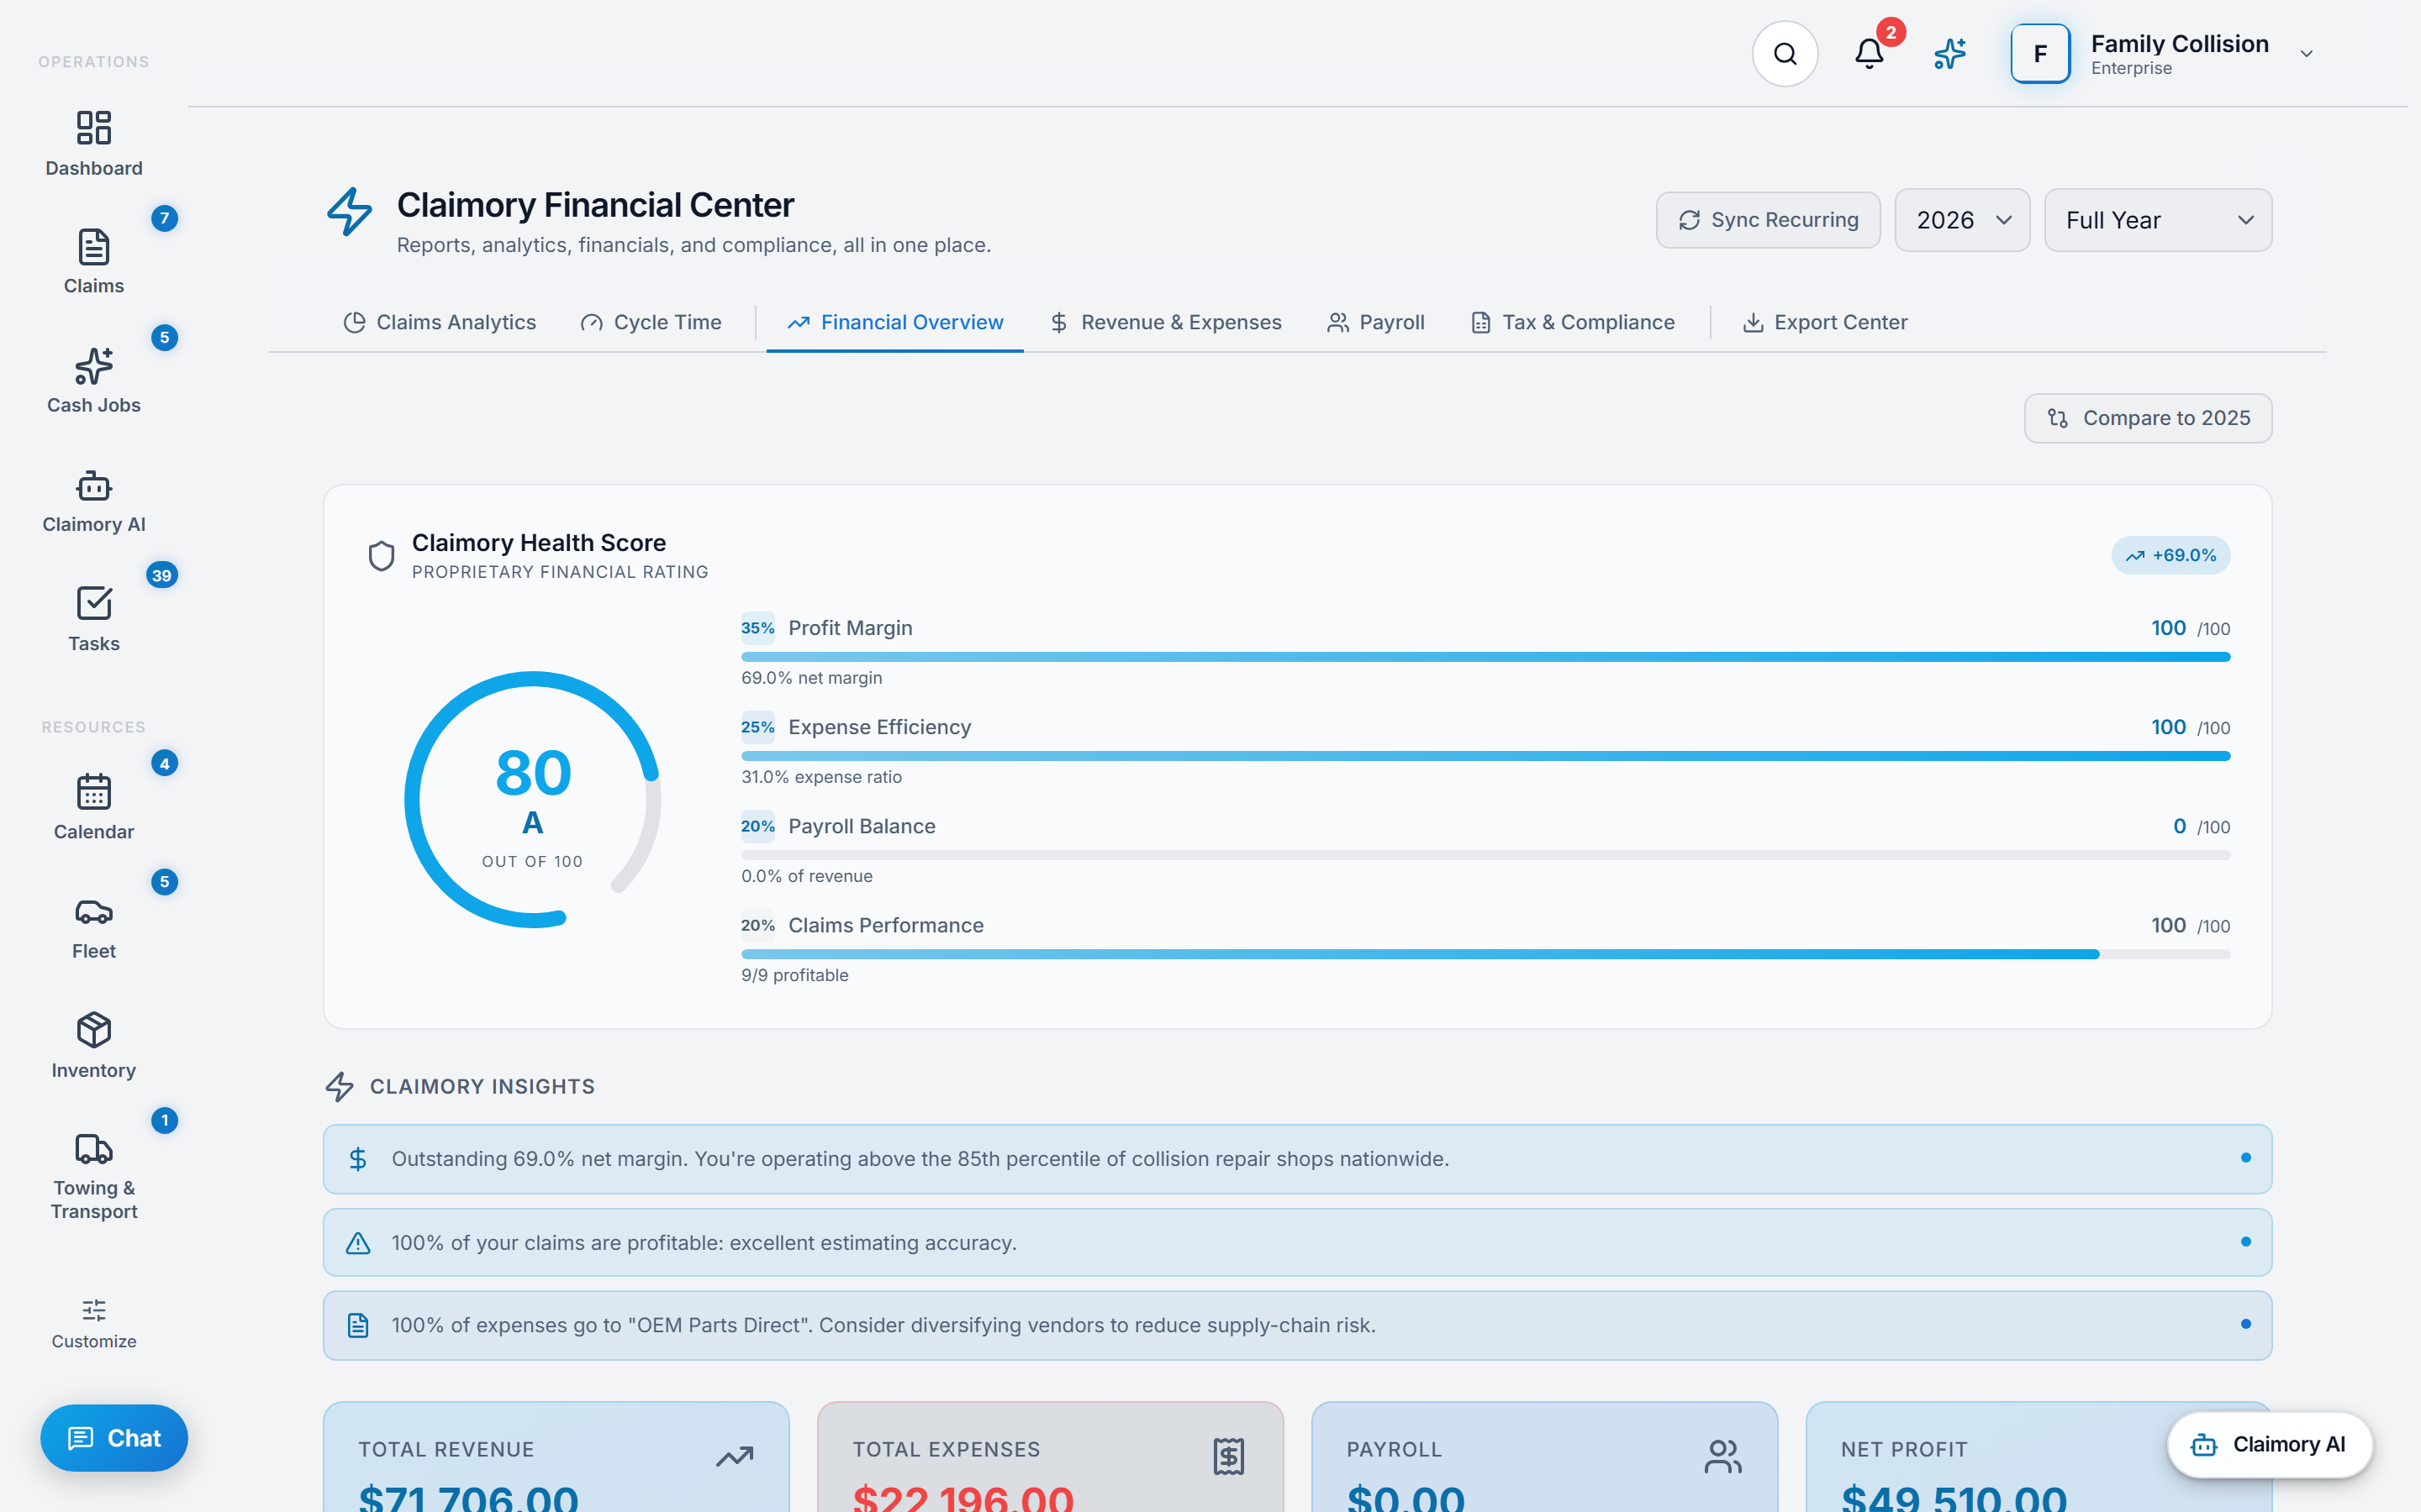Click the Payroll summary card

tap(1544, 1457)
